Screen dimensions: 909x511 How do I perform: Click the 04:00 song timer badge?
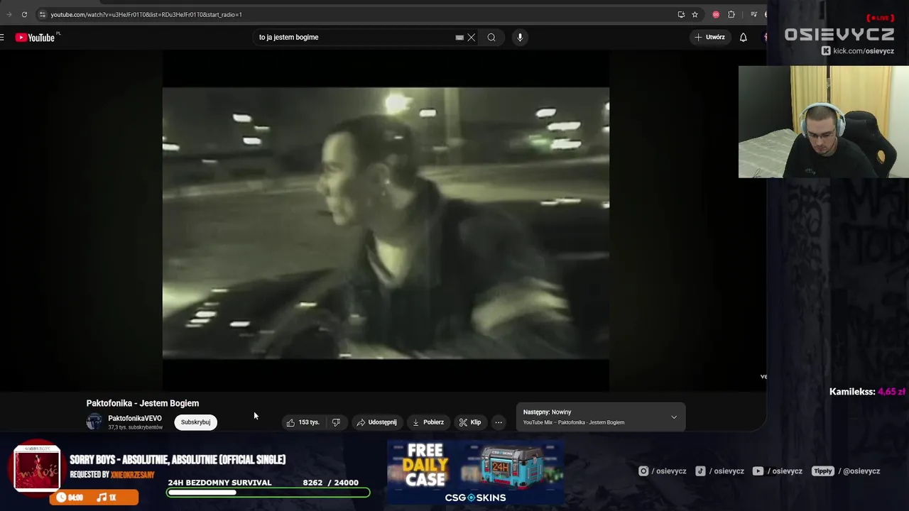(70, 498)
